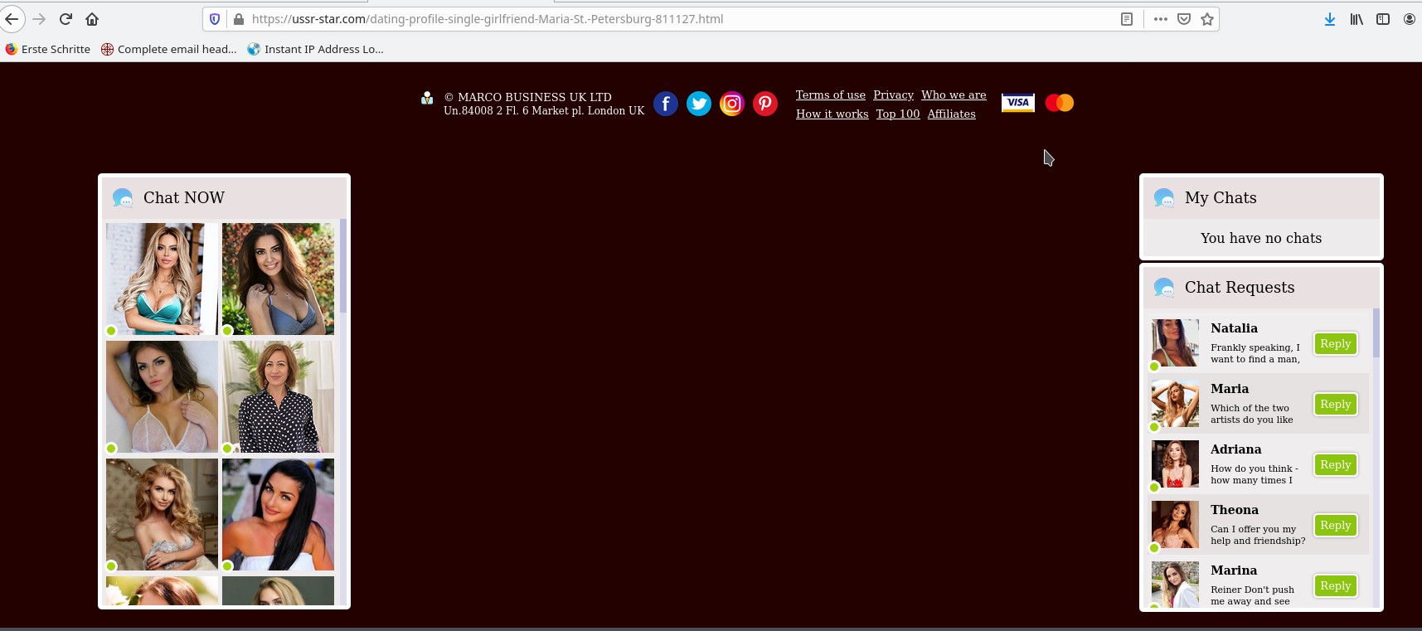Click the Mastercard logo

[x=1060, y=103]
